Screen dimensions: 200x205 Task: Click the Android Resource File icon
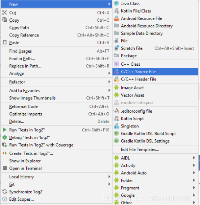116,18
